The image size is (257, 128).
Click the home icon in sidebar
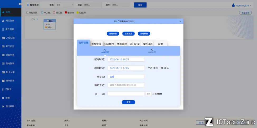(x=3, y=12)
